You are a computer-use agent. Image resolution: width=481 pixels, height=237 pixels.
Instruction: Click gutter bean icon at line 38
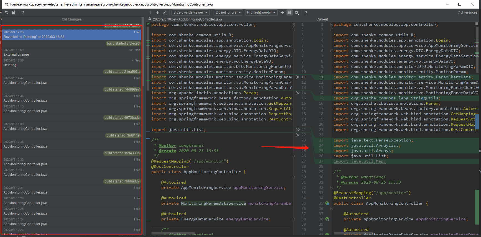coord(327,219)
